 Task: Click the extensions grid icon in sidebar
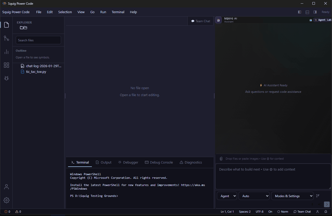click(x=6, y=65)
